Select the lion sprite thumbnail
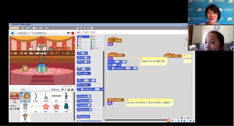 click(x=25, y=97)
